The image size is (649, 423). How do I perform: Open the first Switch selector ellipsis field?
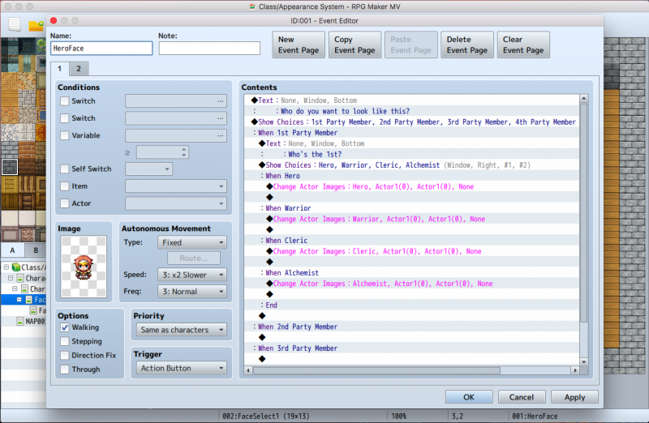click(176, 101)
